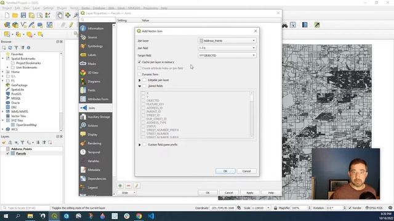Open the Layer menu

point(36,8)
